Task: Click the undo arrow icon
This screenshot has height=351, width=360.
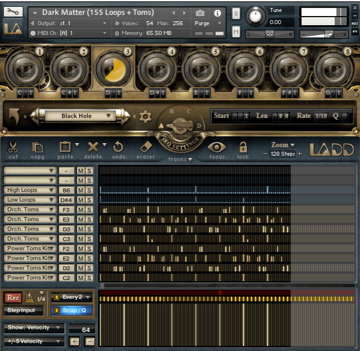Action: (x=119, y=147)
